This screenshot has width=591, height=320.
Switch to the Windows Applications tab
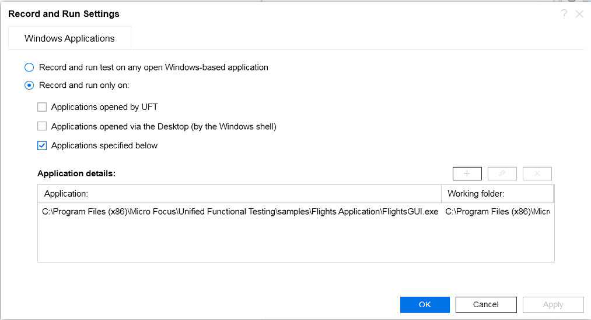69,38
